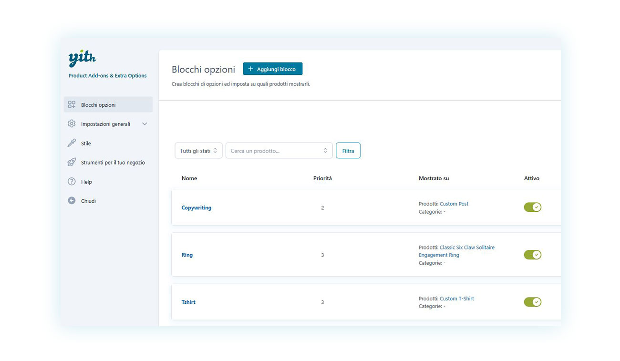
Task: Click the Crea blocchi di opzioni description
Action: coord(241,84)
